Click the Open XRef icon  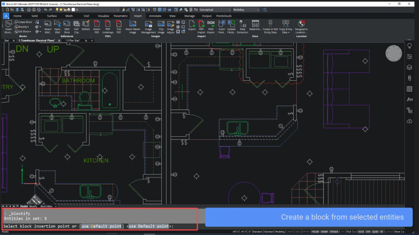click(57, 27)
